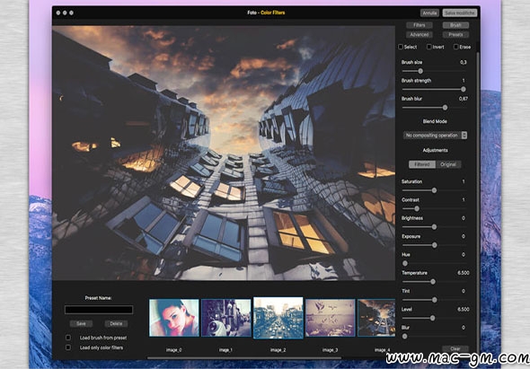Toggle the Invert checkbox

point(428,47)
